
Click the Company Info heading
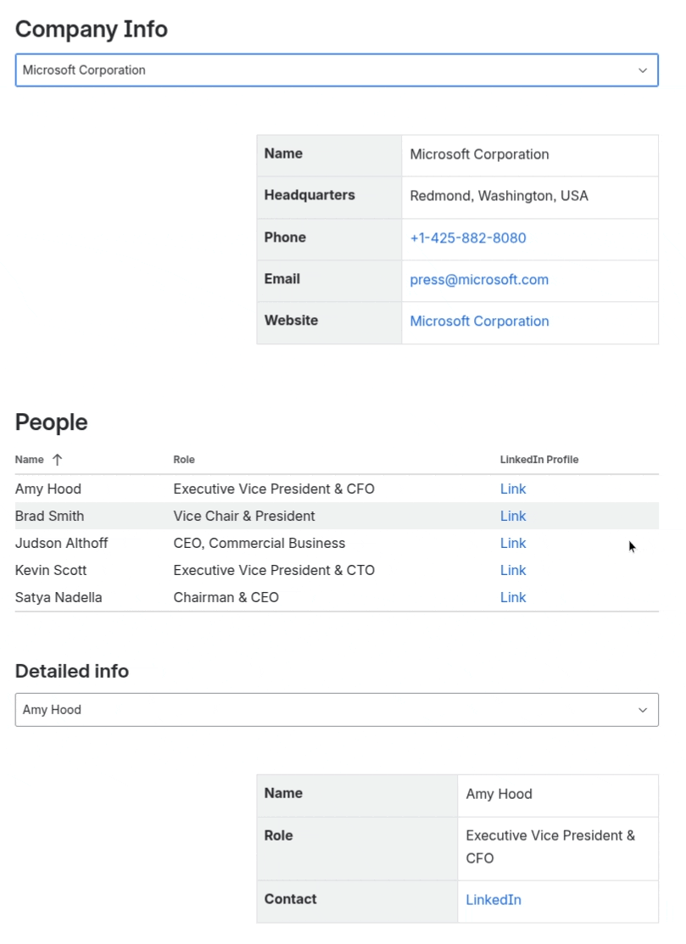92,29
